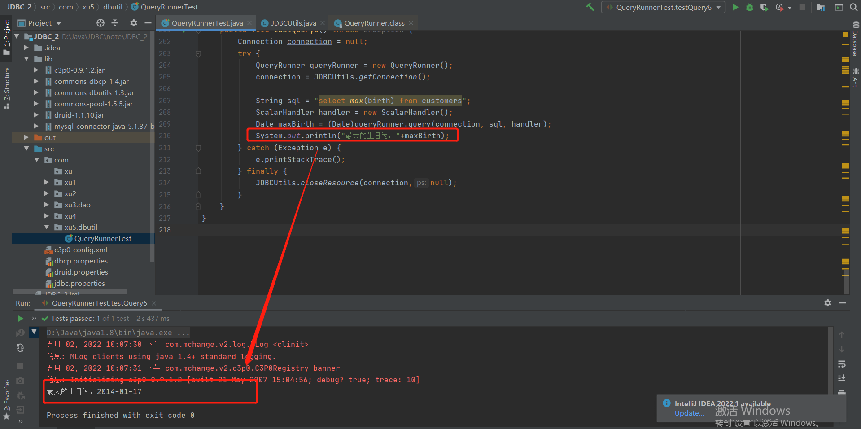The height and width of the screenshot is (429, 861).
Task: Open Project panel settings gear
Action: (x=134, y=23)
